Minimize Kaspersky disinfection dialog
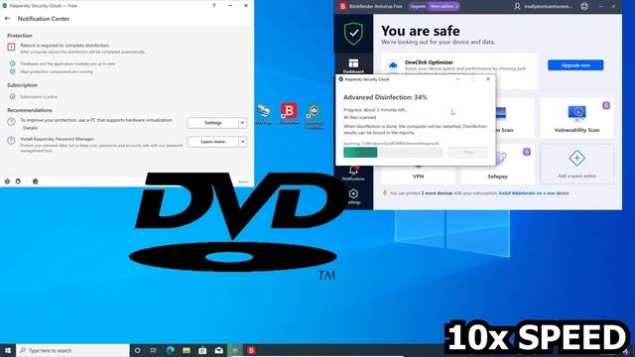This screenshot has height=357, width=635. [458, 79]
